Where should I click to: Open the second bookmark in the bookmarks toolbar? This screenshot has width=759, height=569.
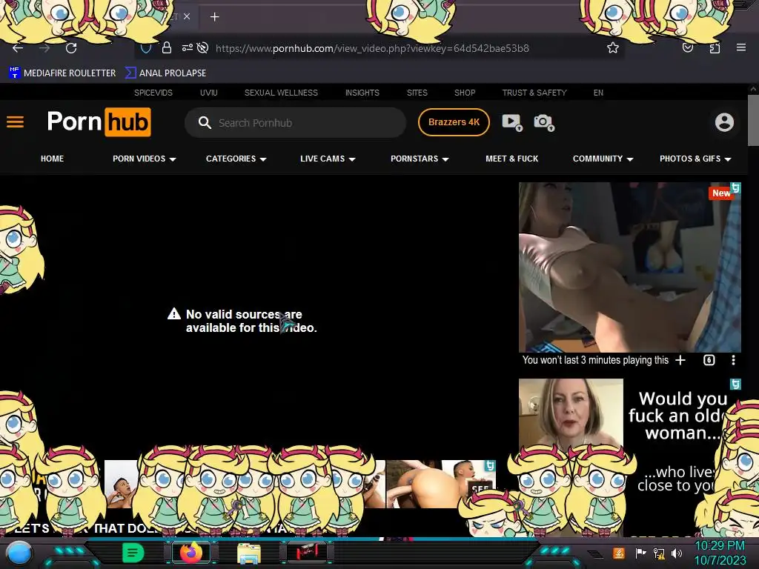pos(165,73)
